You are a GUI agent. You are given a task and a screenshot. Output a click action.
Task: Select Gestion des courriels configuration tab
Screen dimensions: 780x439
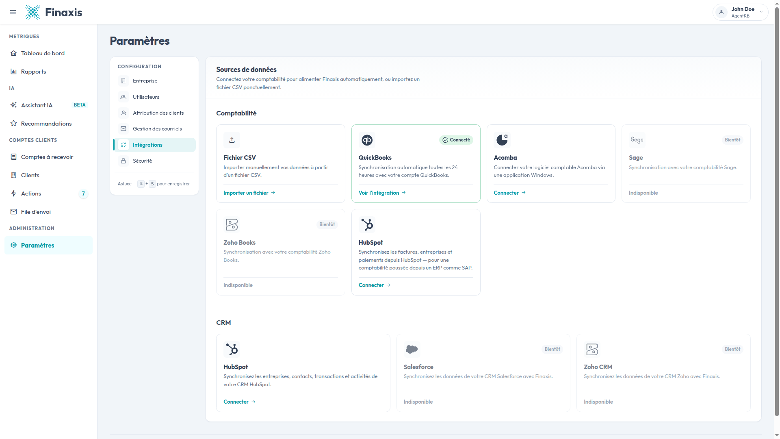154,129
